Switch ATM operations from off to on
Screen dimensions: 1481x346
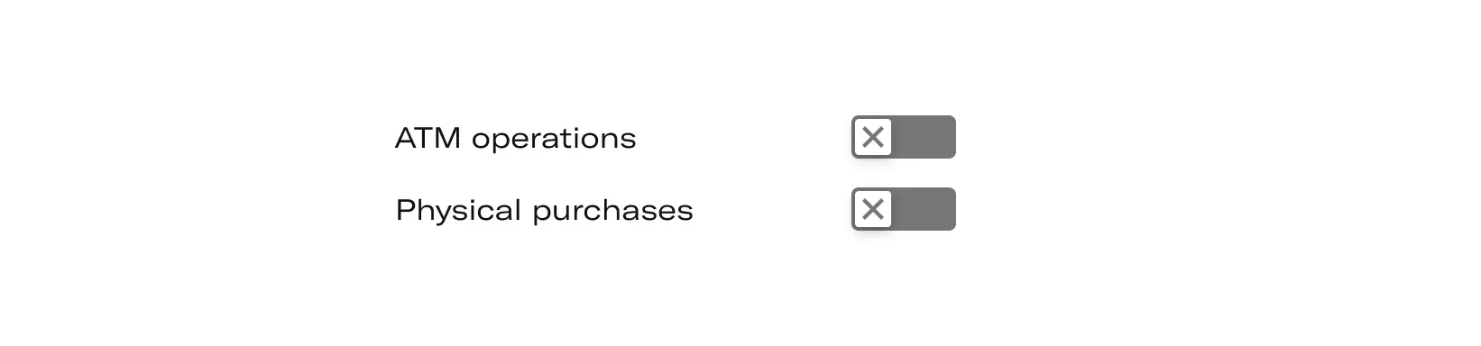point(903,137)
